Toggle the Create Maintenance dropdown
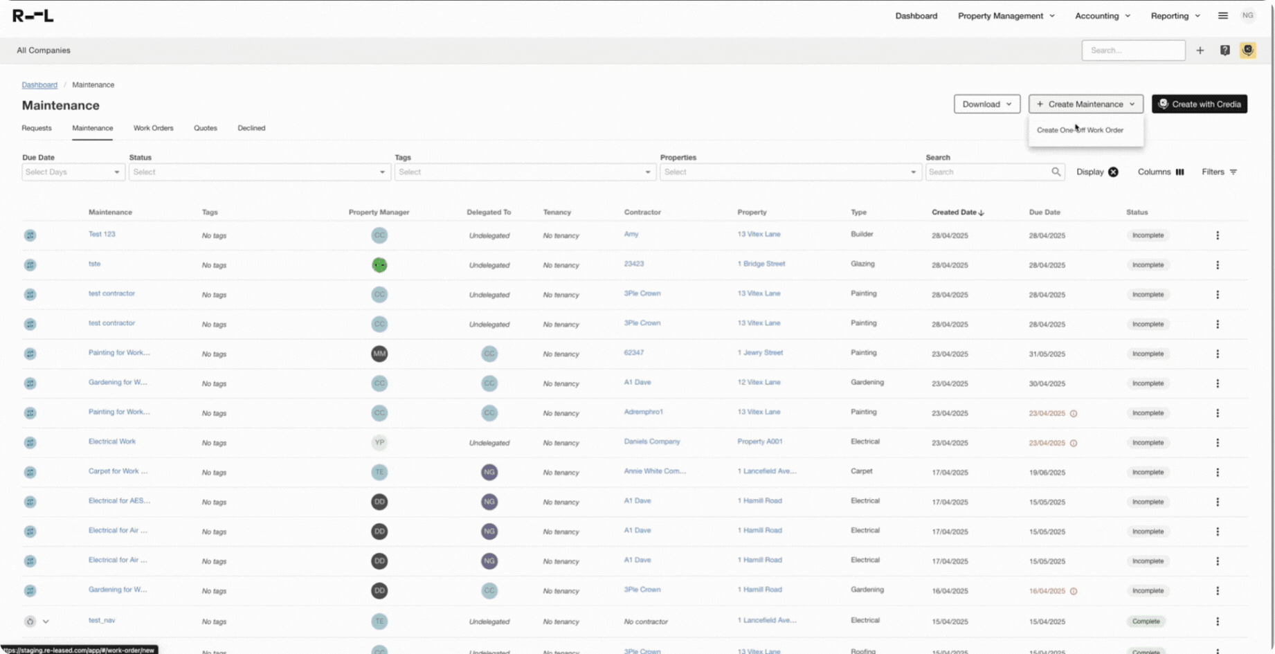This screenshot has width=1275, height=654. click(1086, 104)
